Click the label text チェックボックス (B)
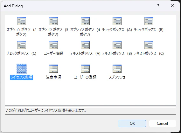This screenshot has height=133, width=181. click(x=149, y=30)
